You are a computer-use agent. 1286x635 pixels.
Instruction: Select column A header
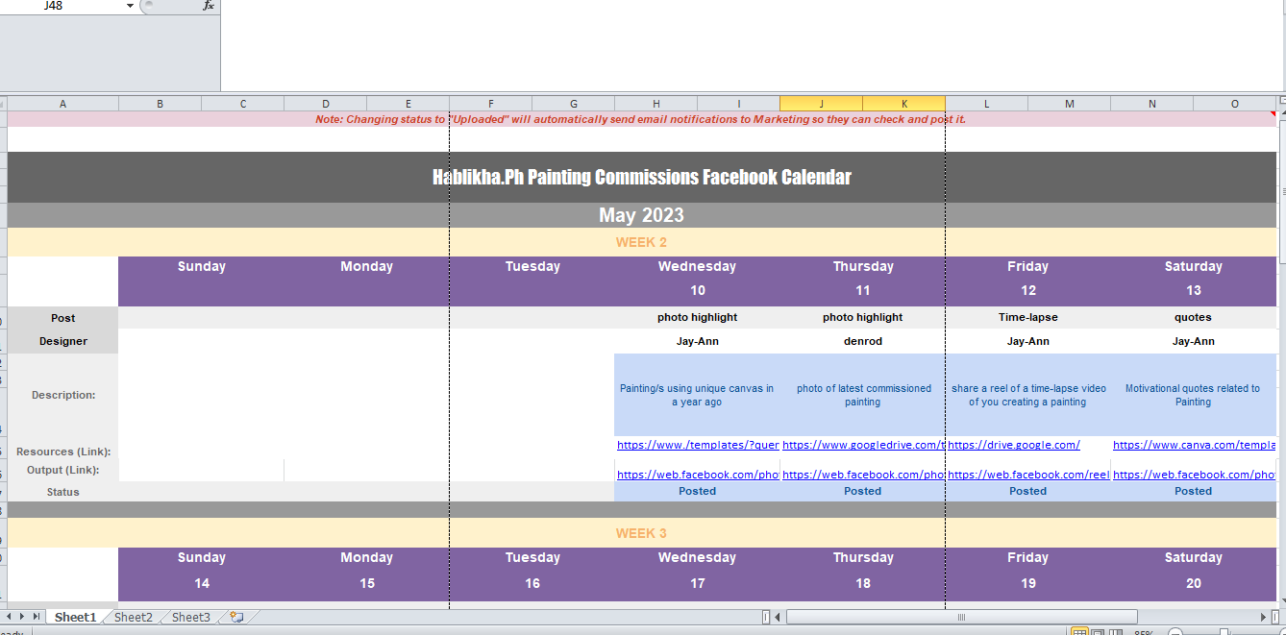pyautogui.click(x=62, y=104)
